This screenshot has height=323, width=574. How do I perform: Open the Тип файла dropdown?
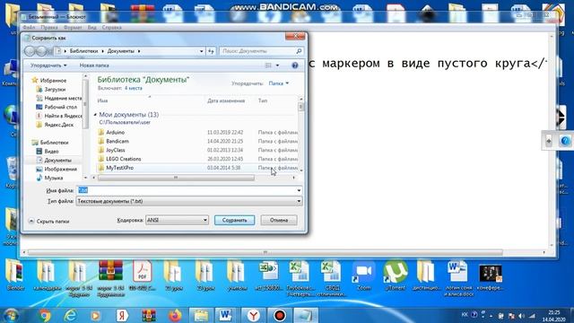pyautogui.click(x=189, y=201)
